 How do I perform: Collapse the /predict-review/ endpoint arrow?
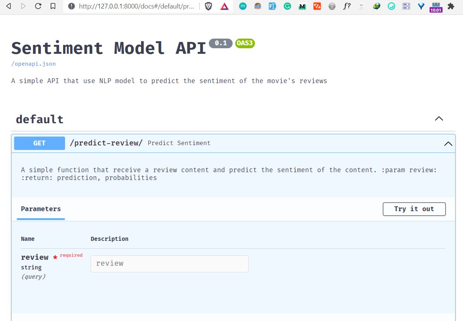448,144
